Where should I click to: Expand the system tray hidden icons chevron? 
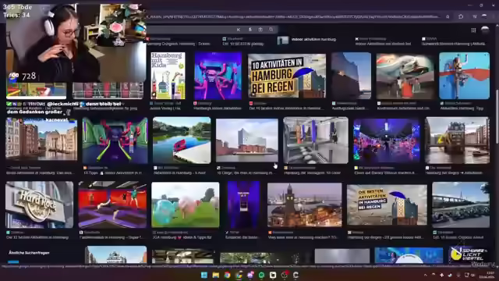[x=425, y=275]
